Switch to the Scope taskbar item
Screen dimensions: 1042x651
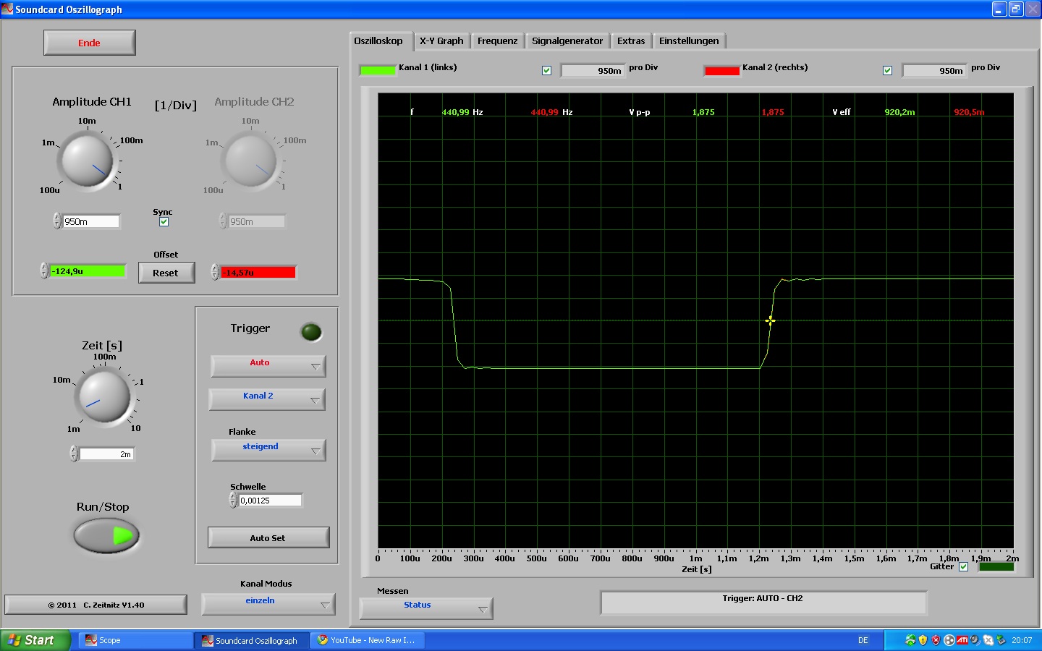tap(135, 640)
